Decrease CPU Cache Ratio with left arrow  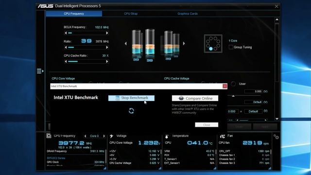click(66, 62)
